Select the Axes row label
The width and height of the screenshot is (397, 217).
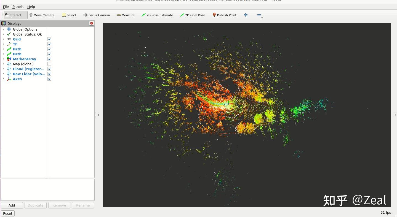[x=17, y=79]
